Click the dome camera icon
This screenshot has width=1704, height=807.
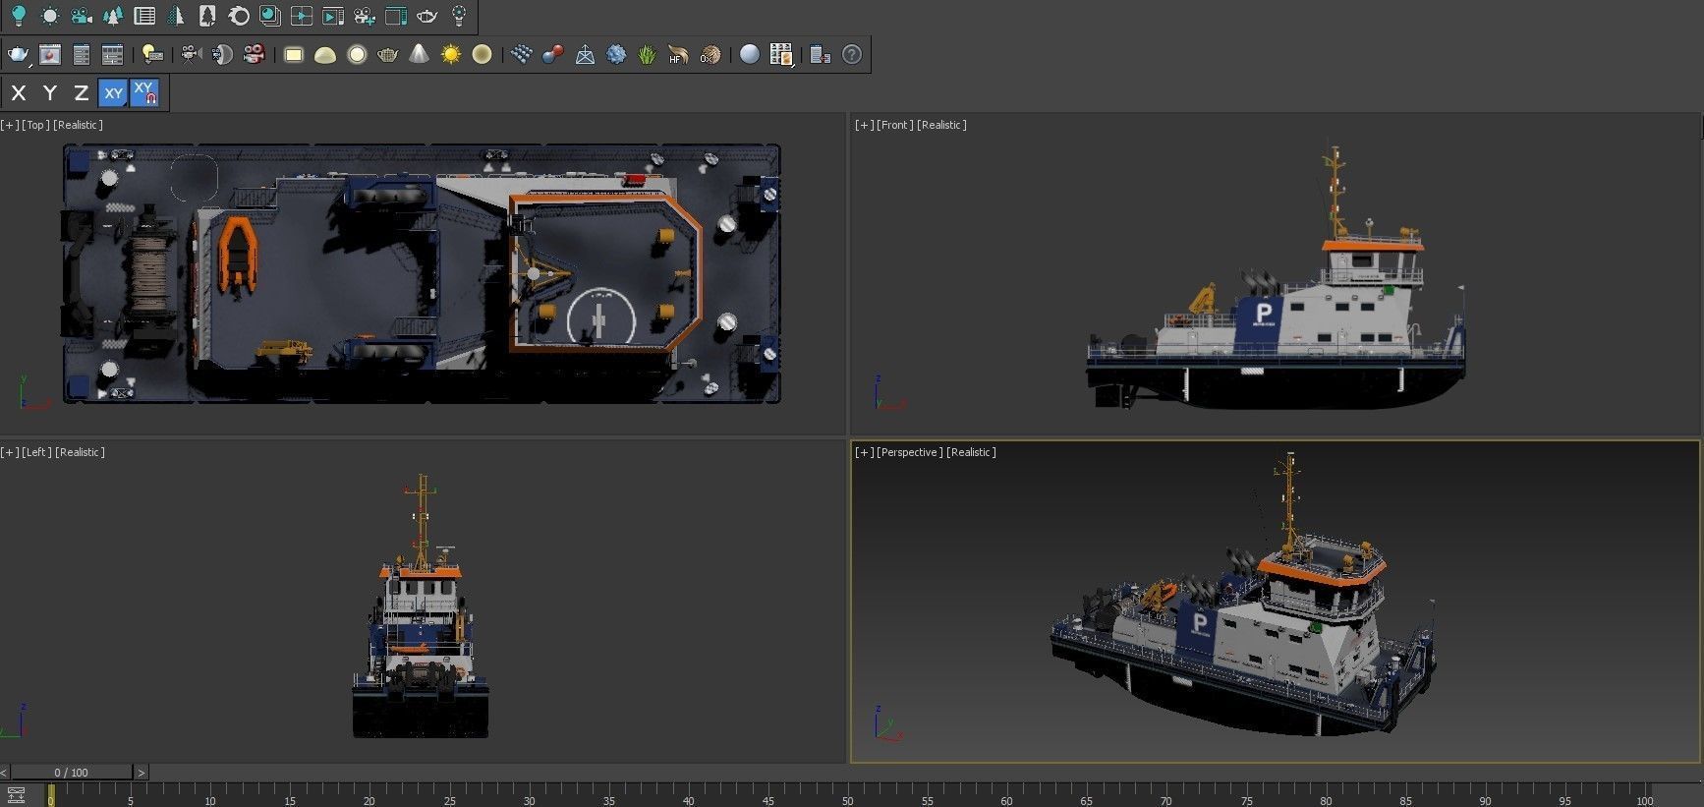coord(223,54)
